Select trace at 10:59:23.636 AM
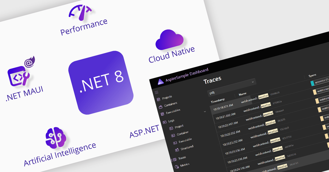The height and width of the screenshot is (172, 329). coord(235,151)
